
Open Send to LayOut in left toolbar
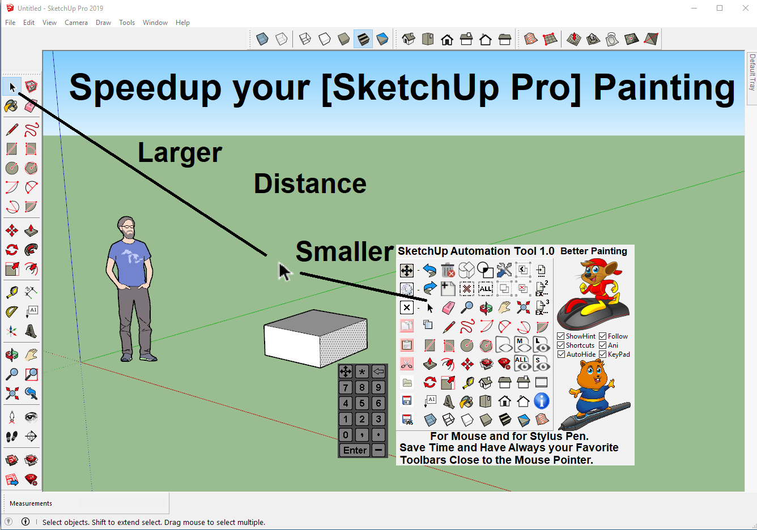tap(11, 480)
